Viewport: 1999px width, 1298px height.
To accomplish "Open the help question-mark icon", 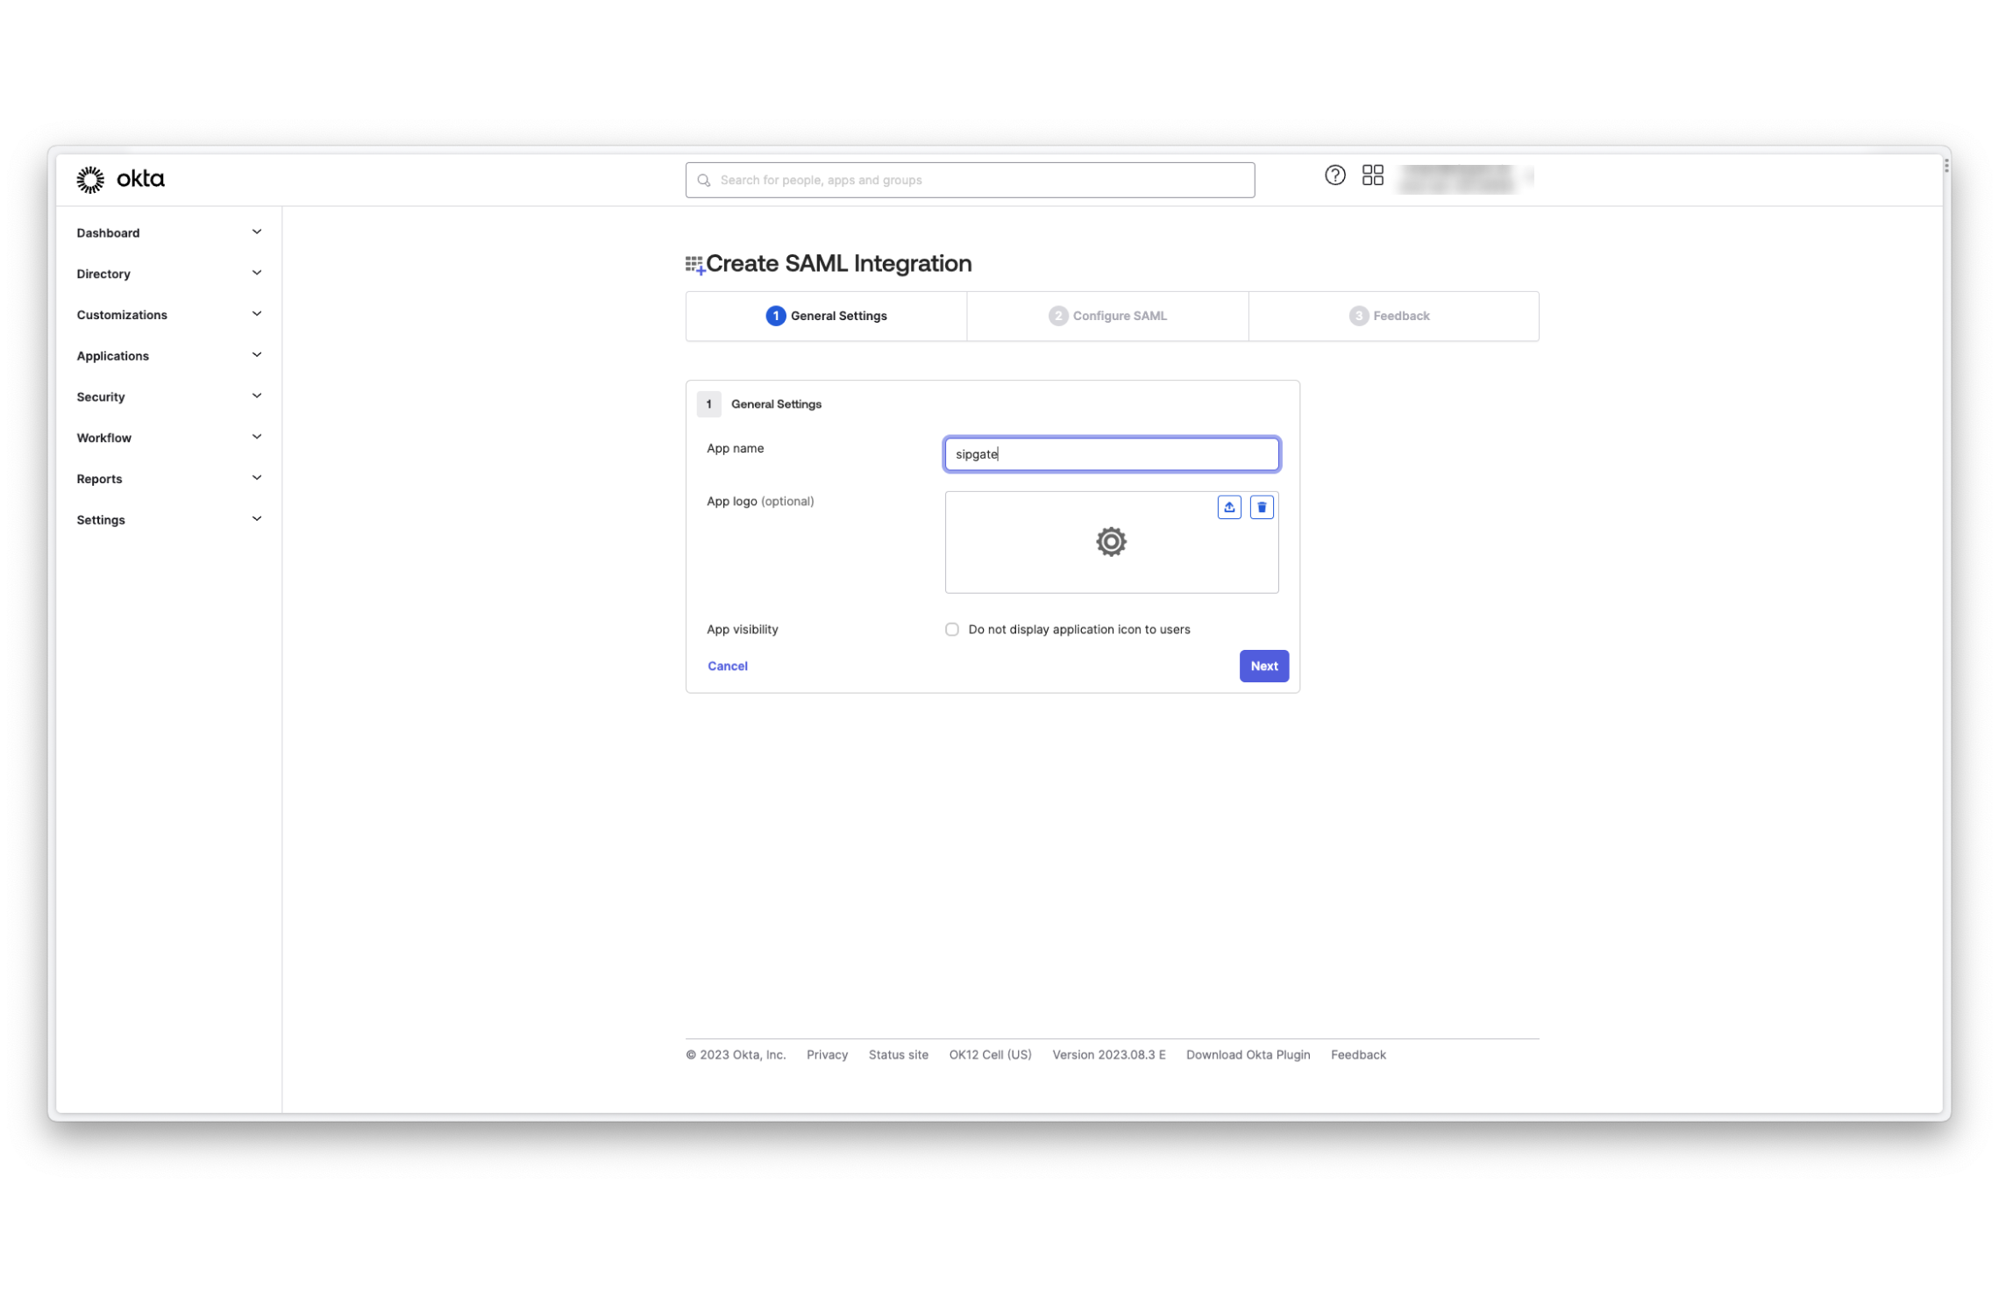I will point(1334,175).
